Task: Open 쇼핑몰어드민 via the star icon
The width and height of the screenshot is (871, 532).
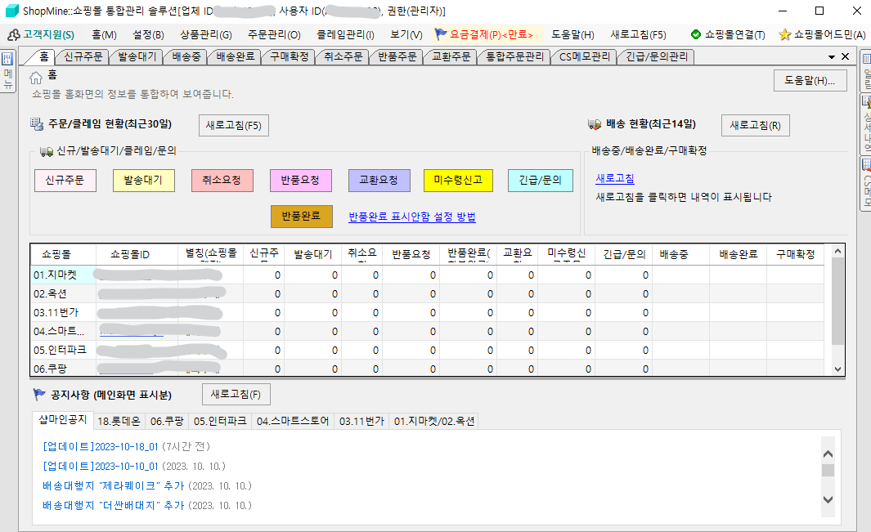Action: 785,35
